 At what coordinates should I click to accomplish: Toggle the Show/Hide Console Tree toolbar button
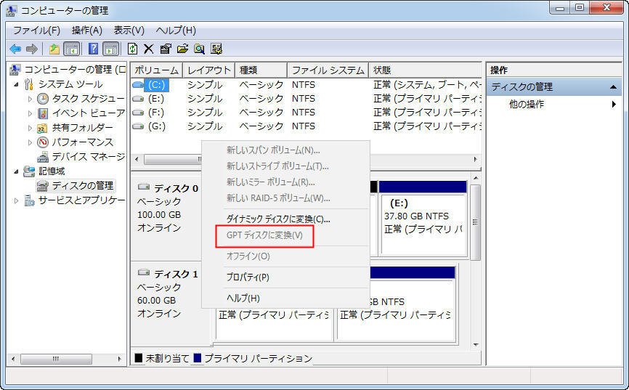(71, 49)
